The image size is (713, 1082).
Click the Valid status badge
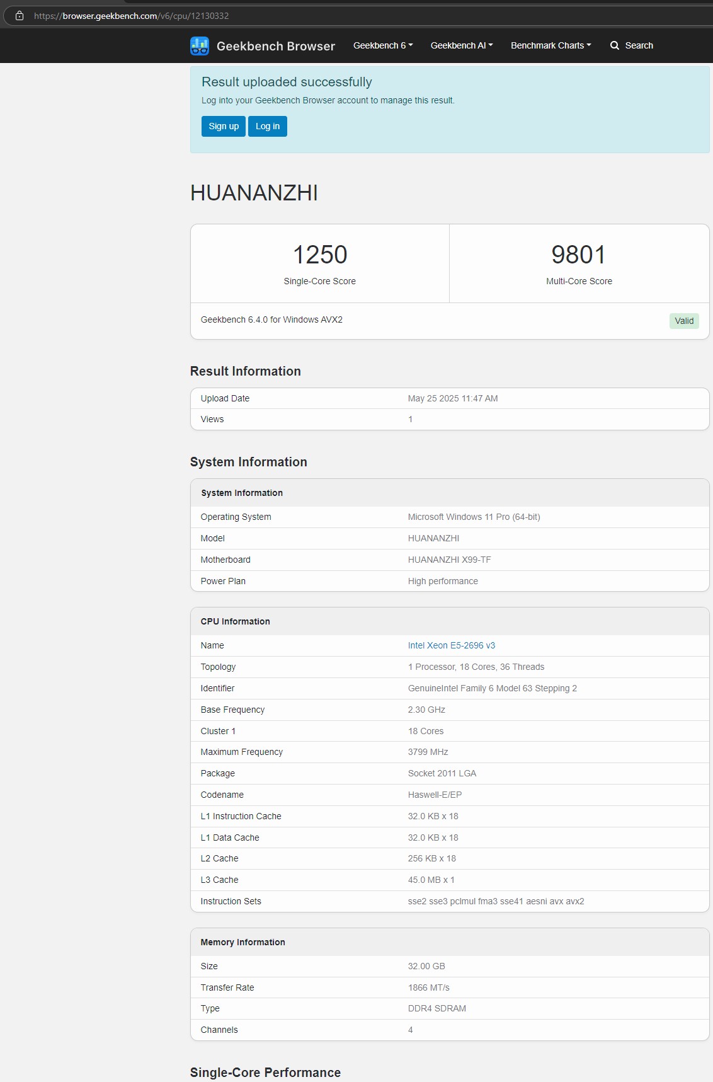684,321
